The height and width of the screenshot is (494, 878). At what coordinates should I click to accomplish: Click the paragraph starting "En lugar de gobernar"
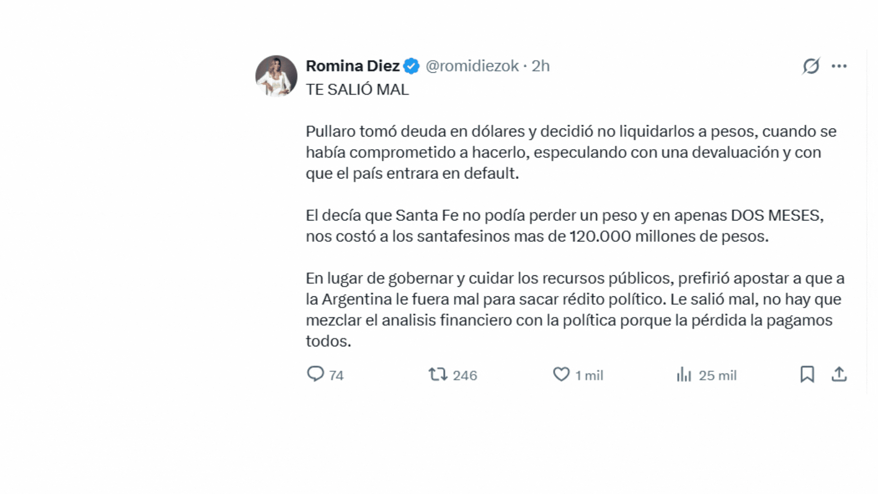(575, 310)
